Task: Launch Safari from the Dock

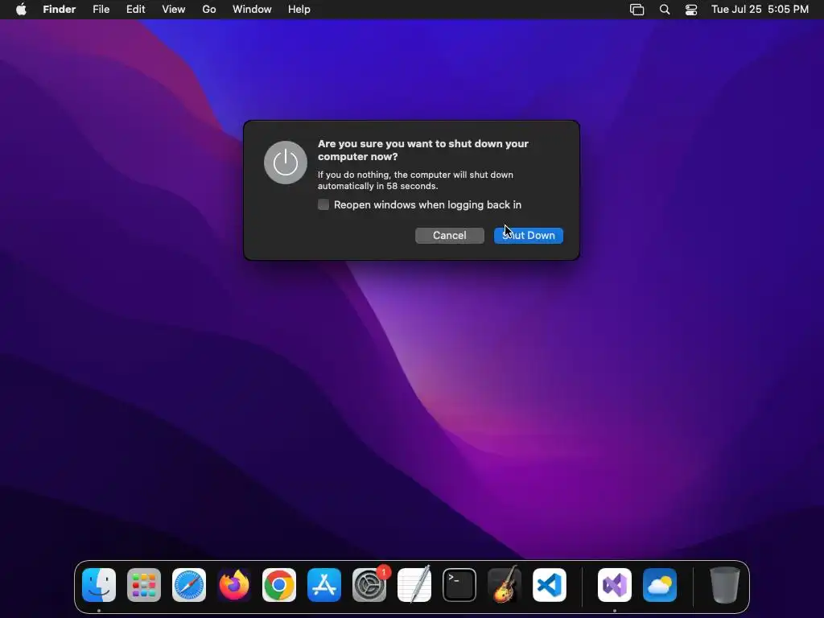Action: click(189, 585)
